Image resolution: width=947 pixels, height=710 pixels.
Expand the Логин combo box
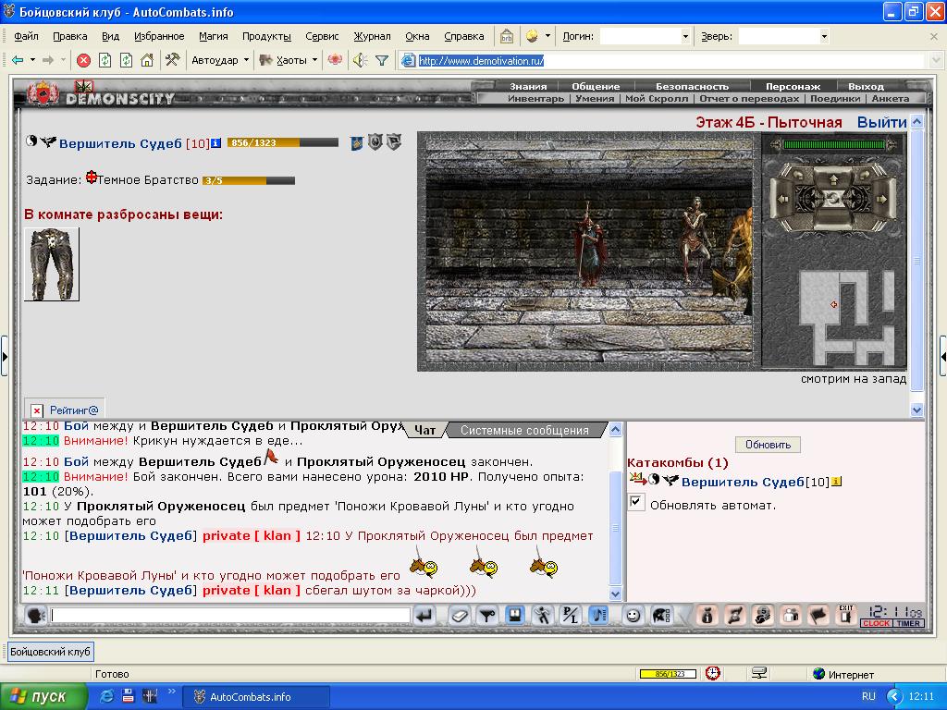(685, 36)
